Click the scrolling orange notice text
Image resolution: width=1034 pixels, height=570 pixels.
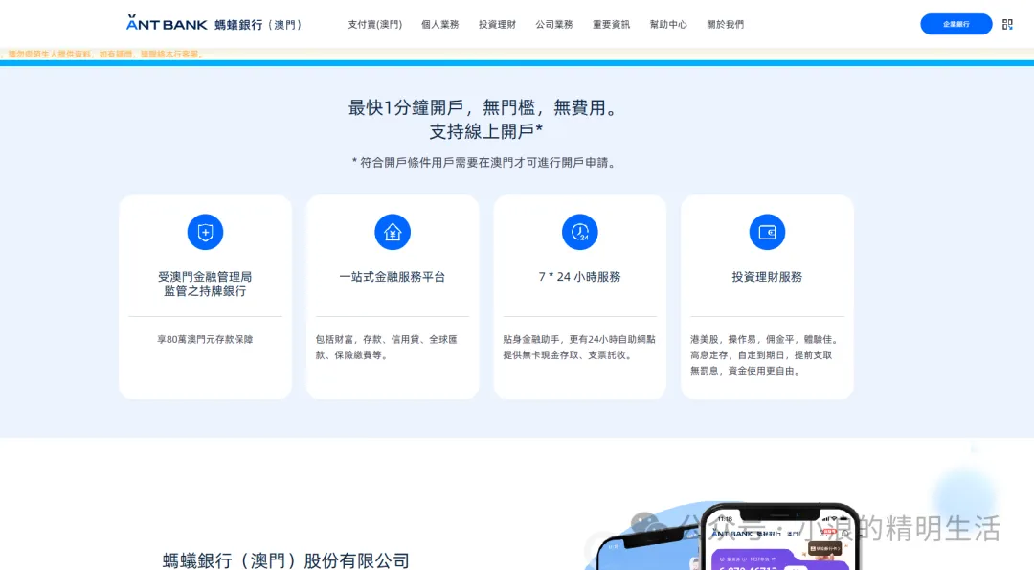click(x=102, y=54)
